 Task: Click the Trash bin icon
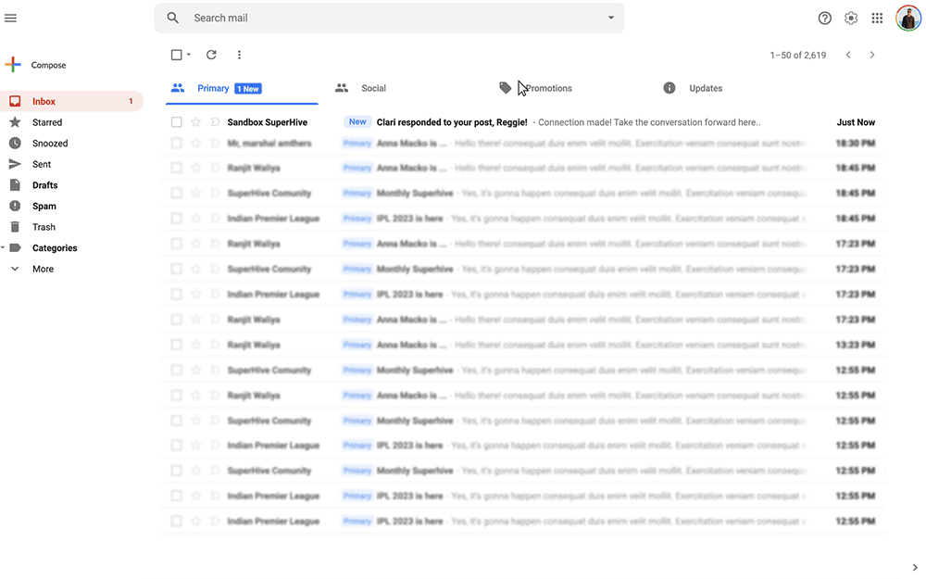pos(15,227)
